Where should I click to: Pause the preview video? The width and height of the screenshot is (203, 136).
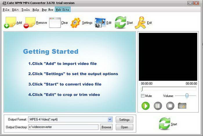click(x=158, y=106)
